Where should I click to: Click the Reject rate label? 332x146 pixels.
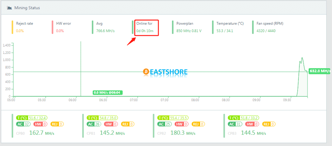pos(25,24)
